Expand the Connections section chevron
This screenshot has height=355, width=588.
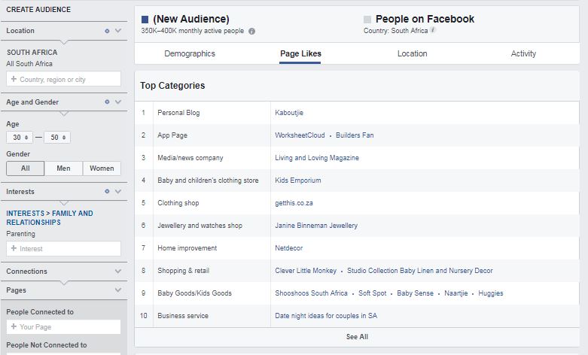[118, 271]
